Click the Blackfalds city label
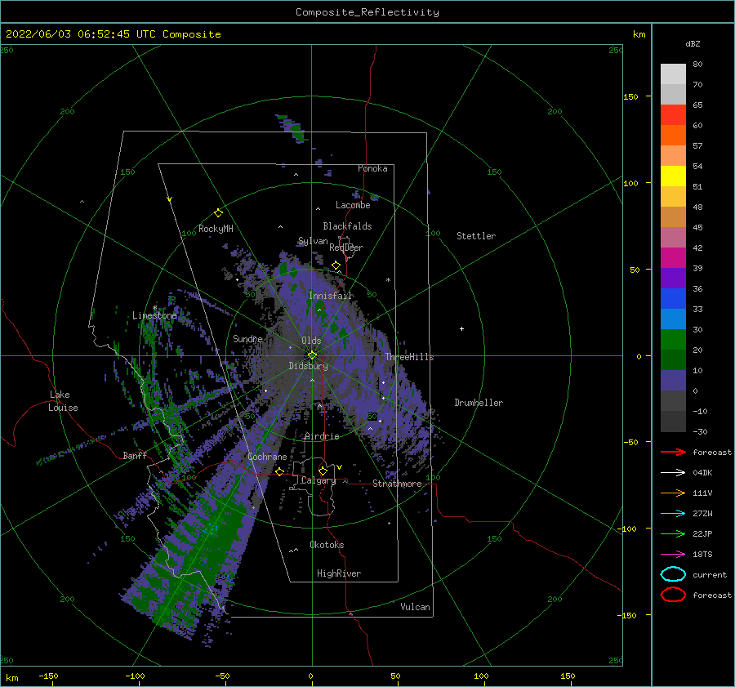735x687 pixels. 347,226
